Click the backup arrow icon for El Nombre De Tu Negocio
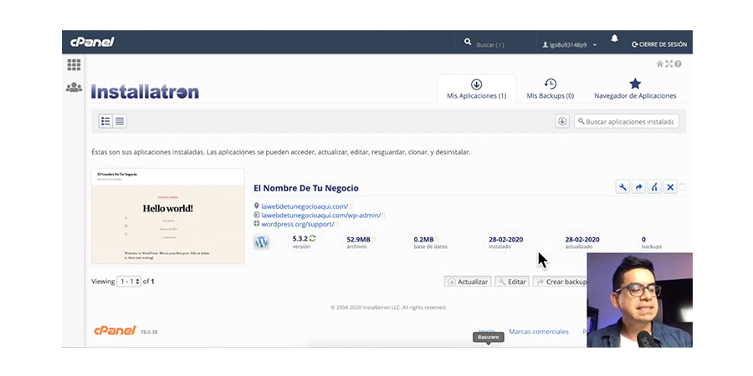This screenshot has height=376, width=753. pyautogui.click(x=638, y=187)
